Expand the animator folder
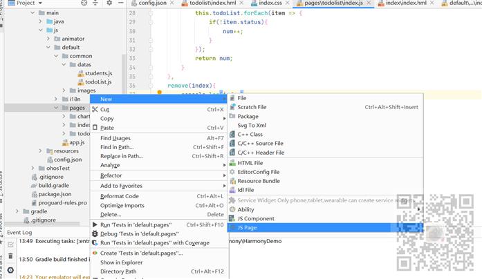 (x=48, y=39)
